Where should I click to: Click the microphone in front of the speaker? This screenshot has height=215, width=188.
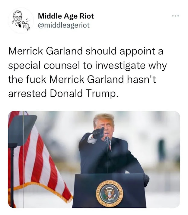(x=107, y=140)
